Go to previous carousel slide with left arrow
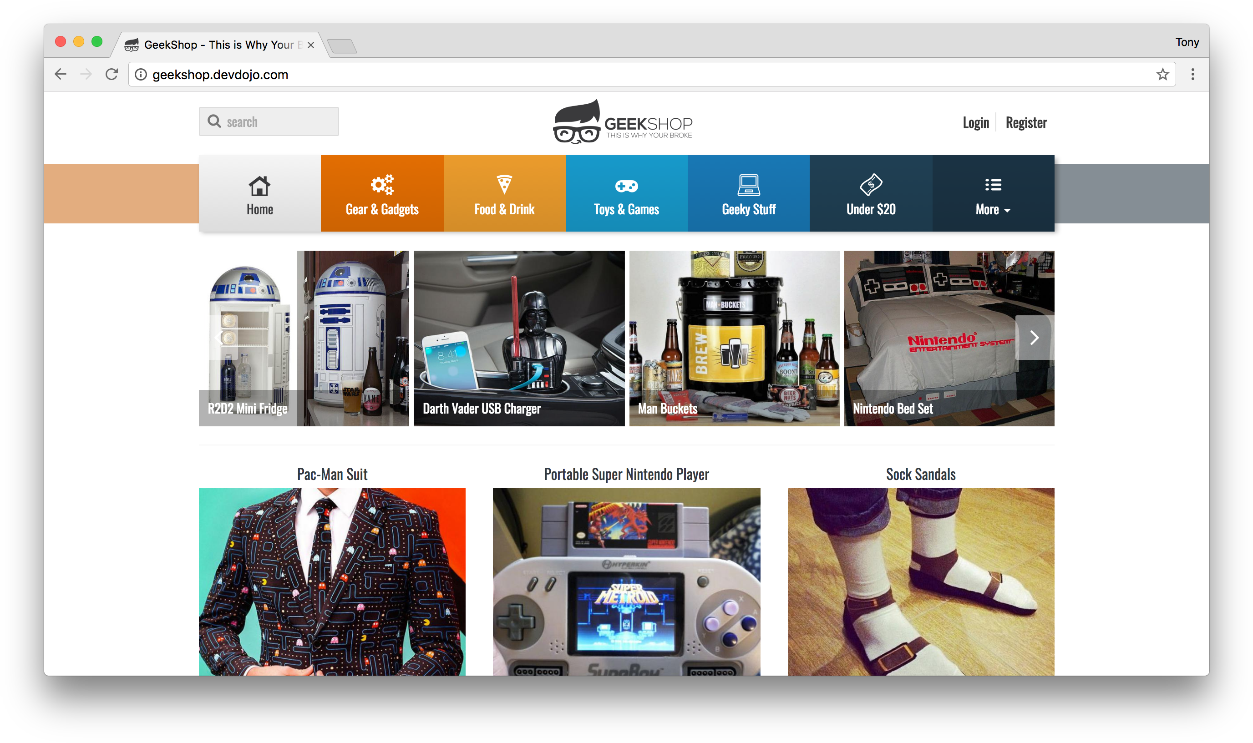Image resolution: width=1253 pixels, height=743 pixels. 218,338
